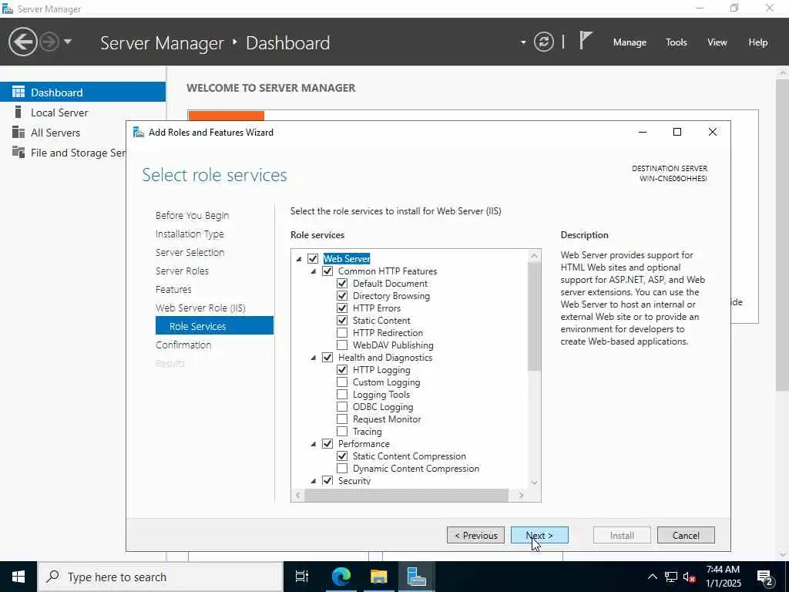
Task: Click the Previous button
Action: [476, 535]
